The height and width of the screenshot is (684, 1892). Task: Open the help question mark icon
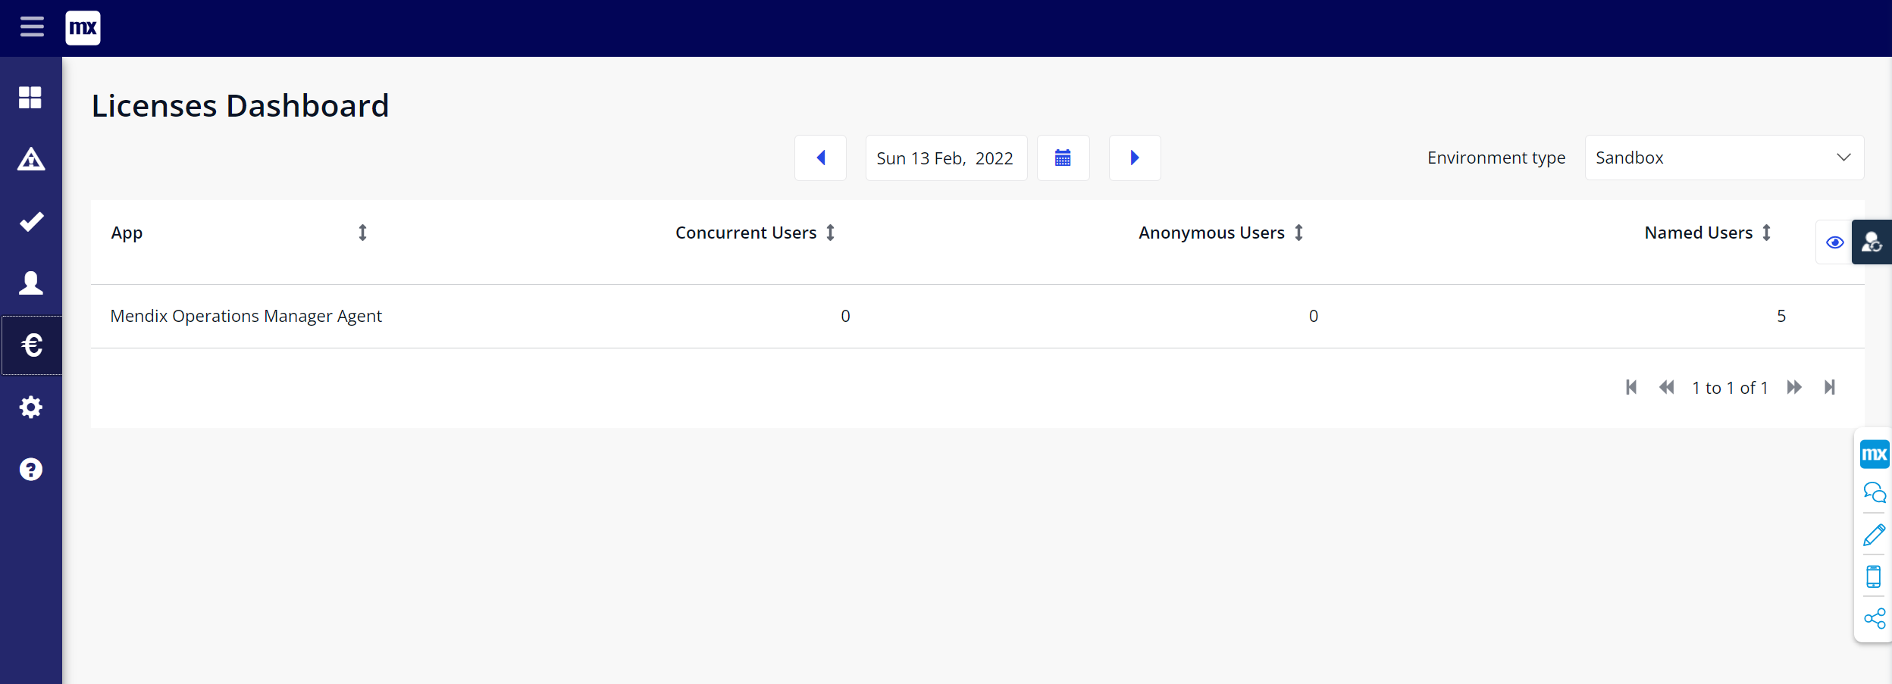pos(31,470)
